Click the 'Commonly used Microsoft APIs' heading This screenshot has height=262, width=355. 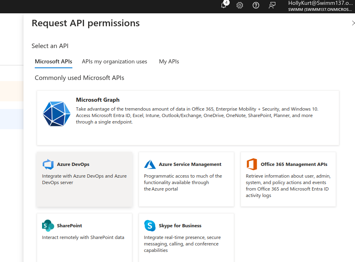(79, 78)
